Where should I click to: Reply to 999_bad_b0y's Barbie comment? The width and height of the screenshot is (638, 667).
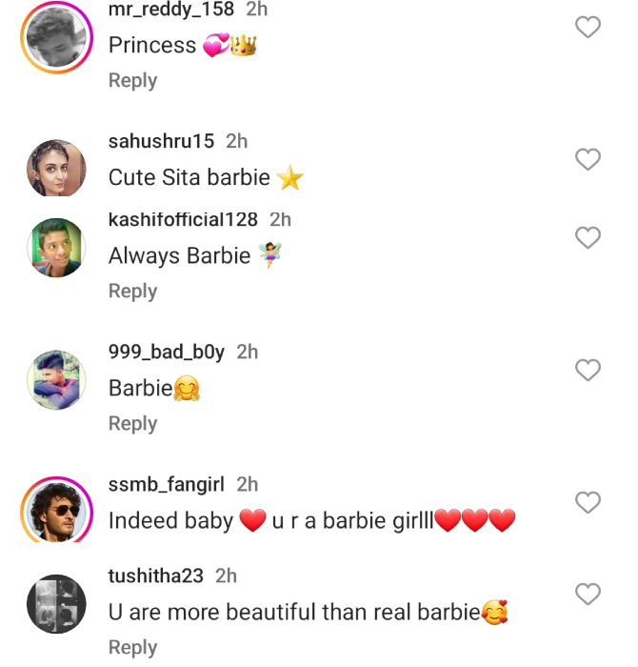pos(132,424)
